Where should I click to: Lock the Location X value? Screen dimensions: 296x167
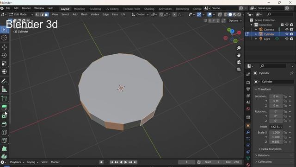(285, 96)
